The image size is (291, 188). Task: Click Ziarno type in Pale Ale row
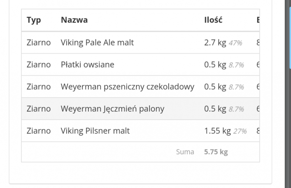(38, 42)
